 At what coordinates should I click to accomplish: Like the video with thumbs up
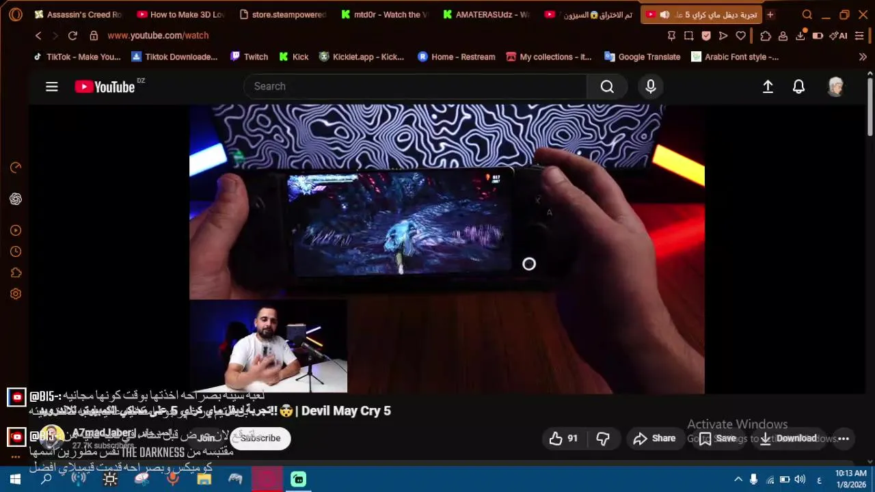563,439
